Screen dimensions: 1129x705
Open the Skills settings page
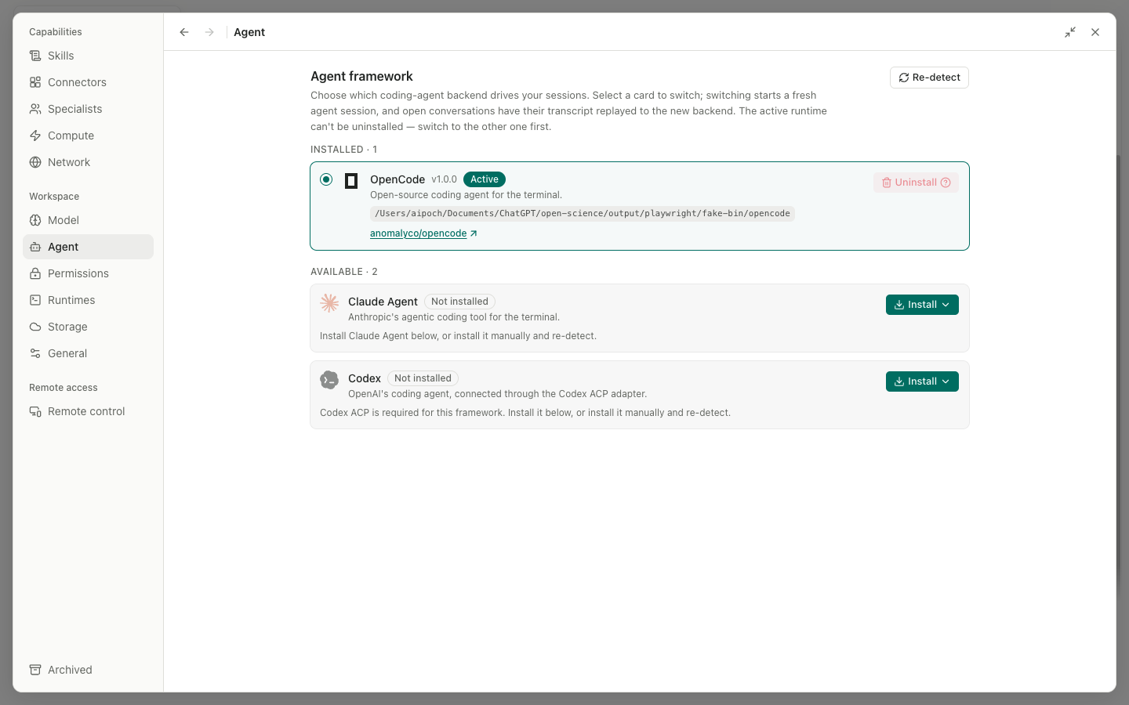pos(88,56)
